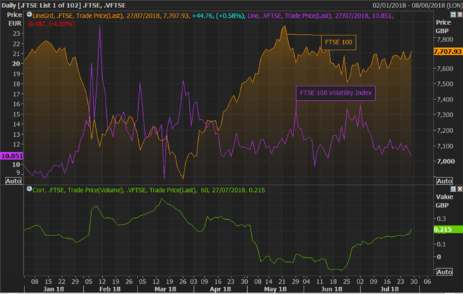Open series settings icon beside Corr legend

29,189
